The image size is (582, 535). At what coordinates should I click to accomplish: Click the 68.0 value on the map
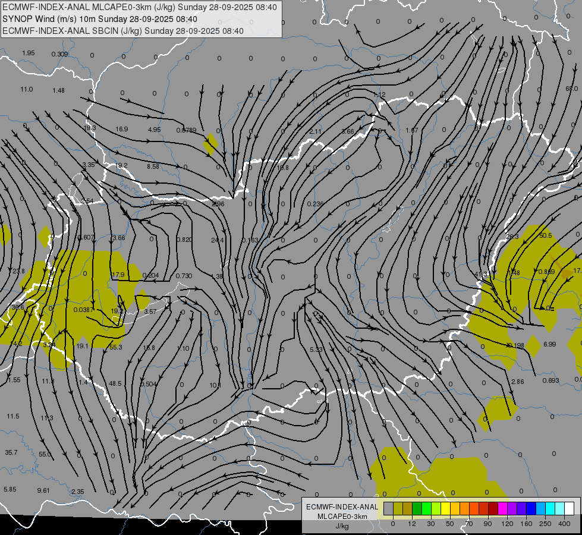pos(572,89)
